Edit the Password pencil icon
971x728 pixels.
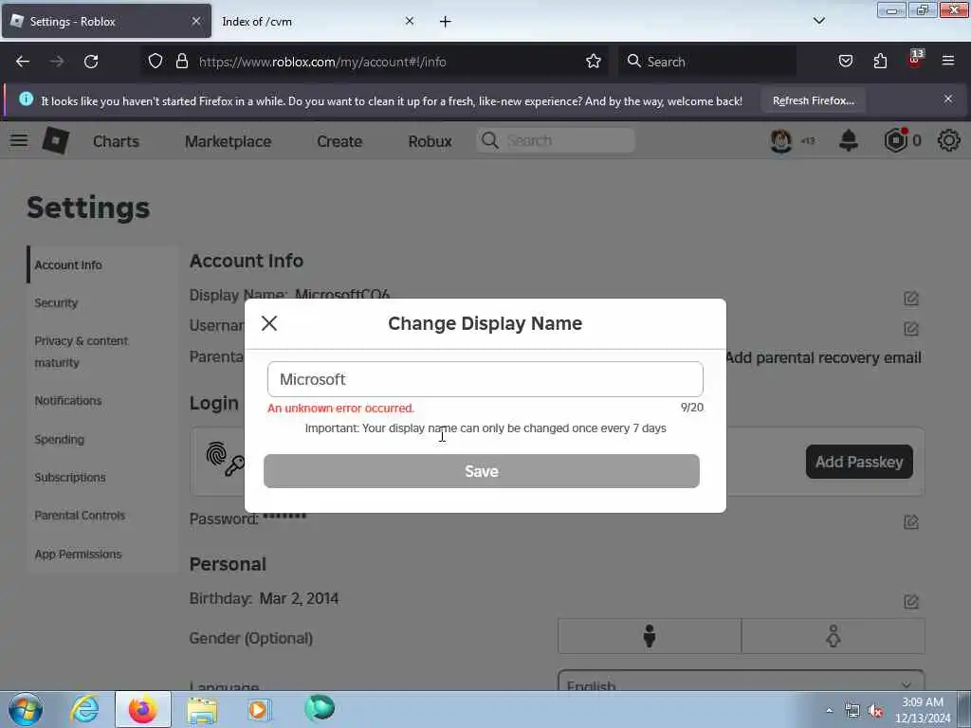click(911, 522)
